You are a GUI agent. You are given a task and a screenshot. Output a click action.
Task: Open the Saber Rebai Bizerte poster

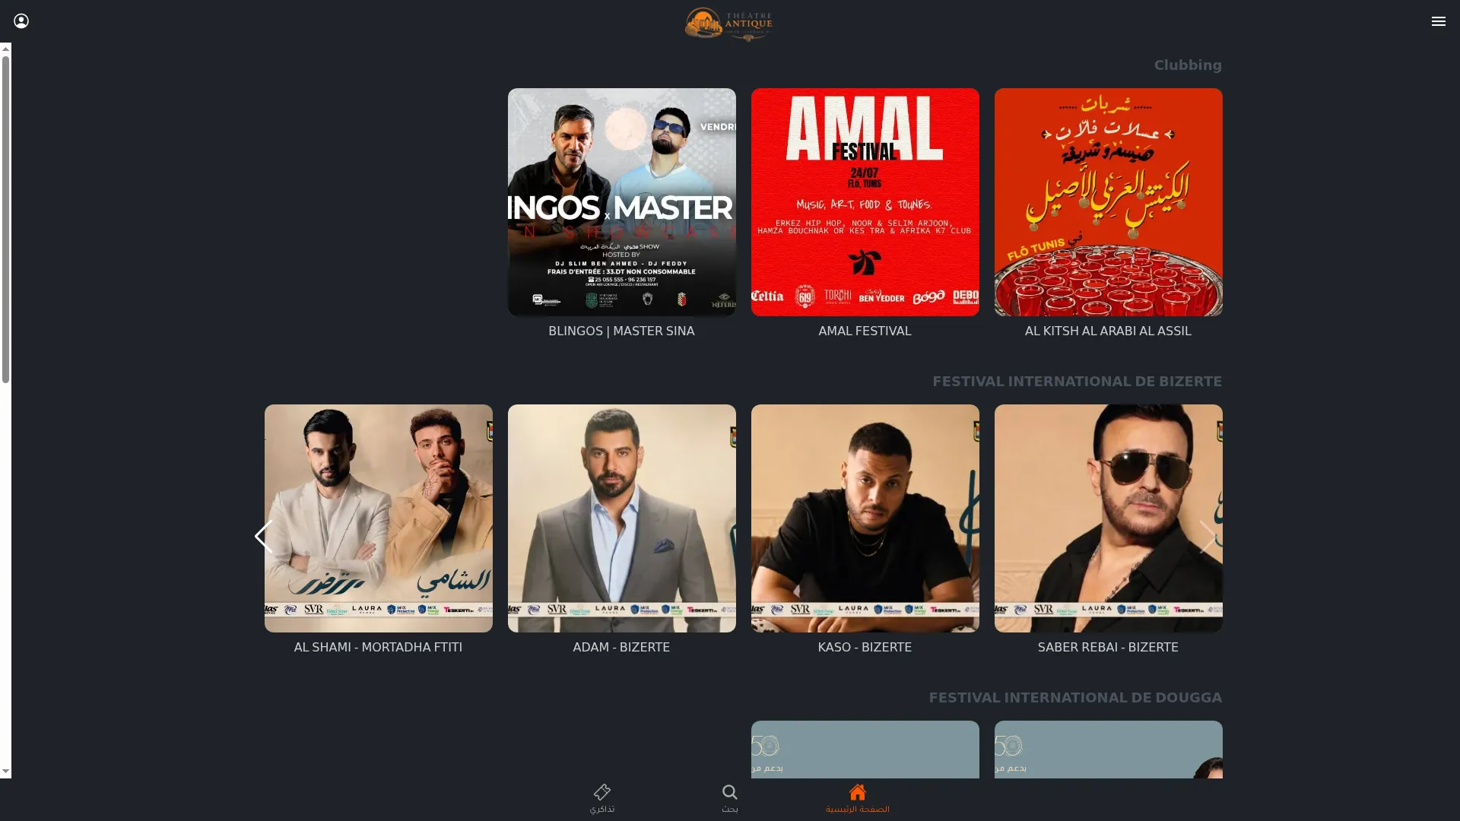1108,518
